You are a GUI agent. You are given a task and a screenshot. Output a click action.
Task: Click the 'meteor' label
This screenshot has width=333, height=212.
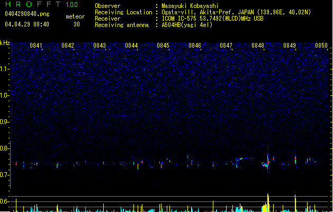pos(75,16)
